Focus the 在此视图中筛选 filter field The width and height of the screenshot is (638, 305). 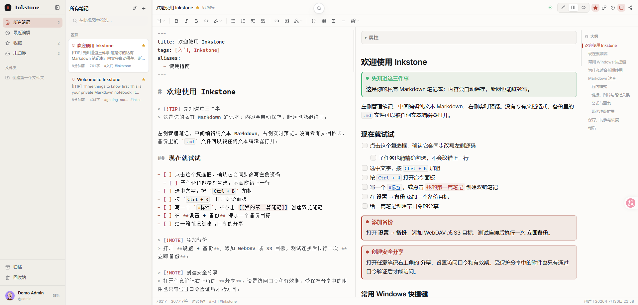(109, 21)
